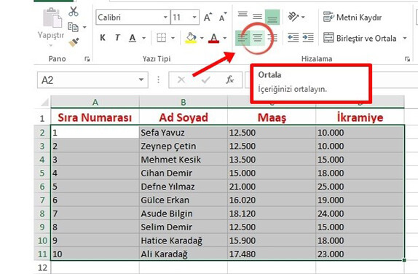Screen dimensions: 418x274
Task: Select row 1 header
Action: [x=42, y=118]
